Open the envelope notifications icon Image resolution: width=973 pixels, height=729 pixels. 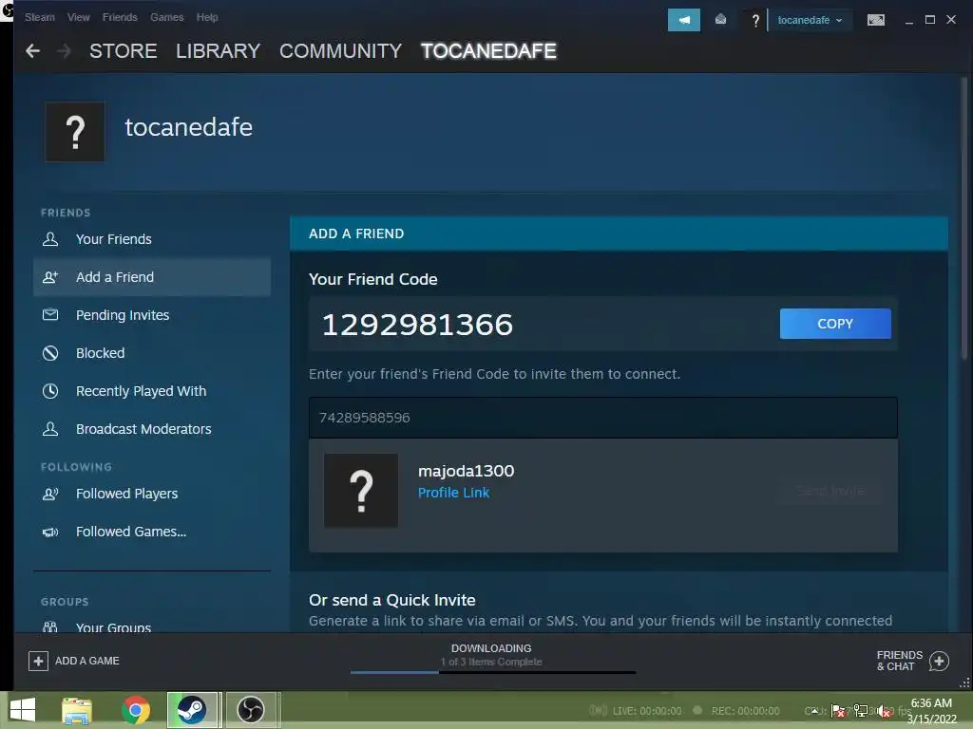tap(720, 20)
